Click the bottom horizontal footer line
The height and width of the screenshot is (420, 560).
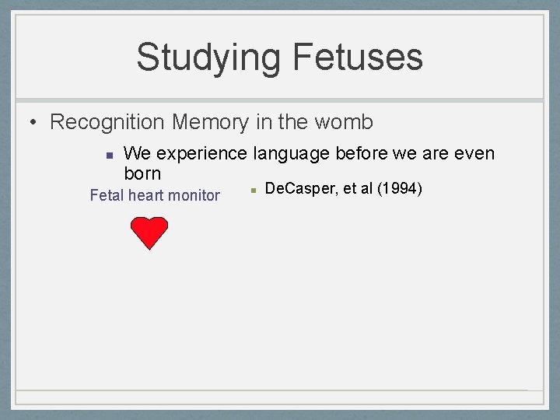click(x=279, y=390)
